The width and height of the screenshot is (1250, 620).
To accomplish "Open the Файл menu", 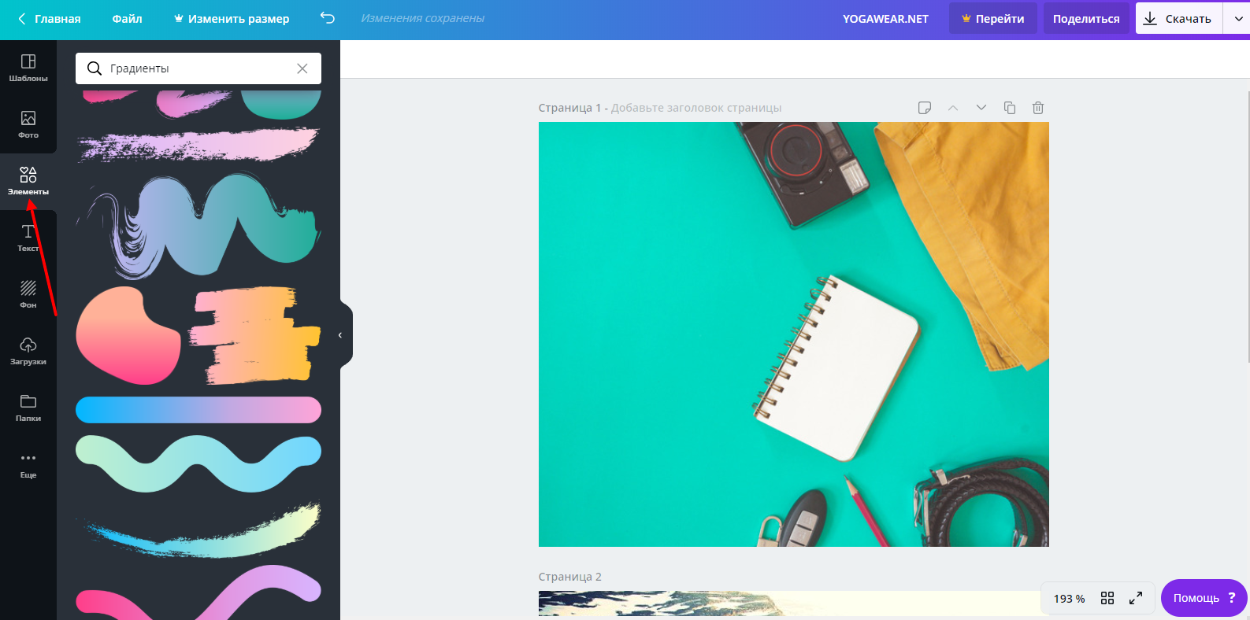I will pyautogui.click(x=127, y=19).
